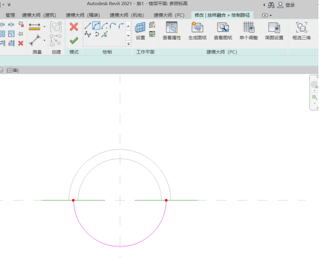The width and height of the screenshot is (319, 258).
Task: Select the Center-Ends Arc tool
Action: coord(105,26)
